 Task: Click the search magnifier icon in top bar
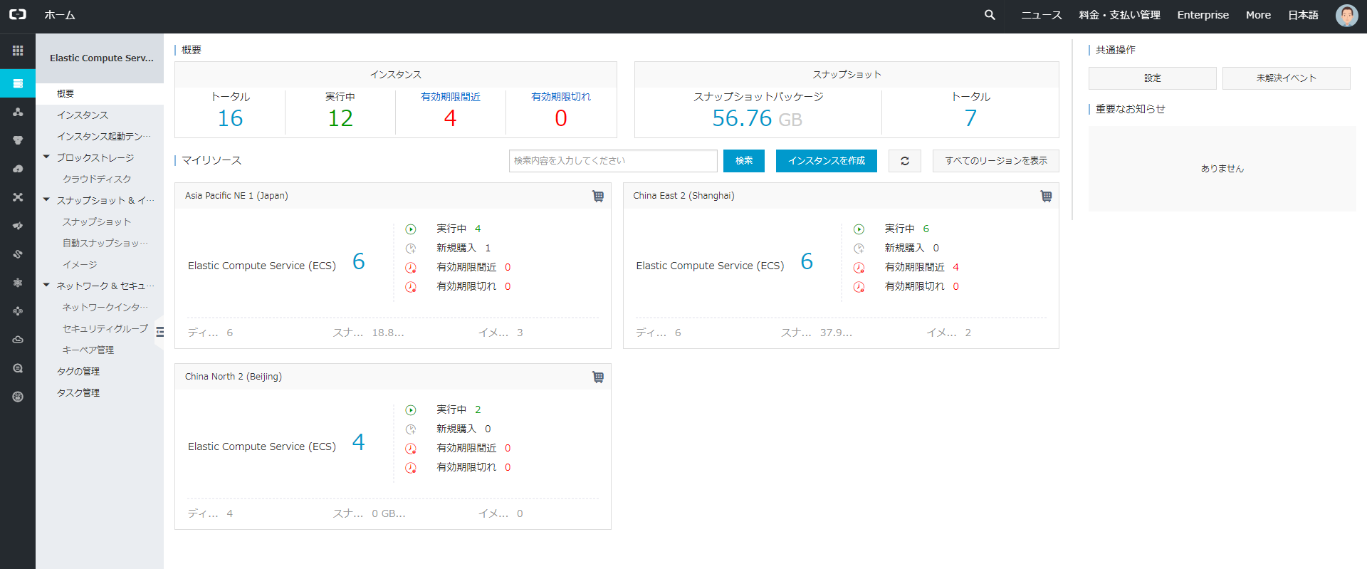(x=990, y=15)
